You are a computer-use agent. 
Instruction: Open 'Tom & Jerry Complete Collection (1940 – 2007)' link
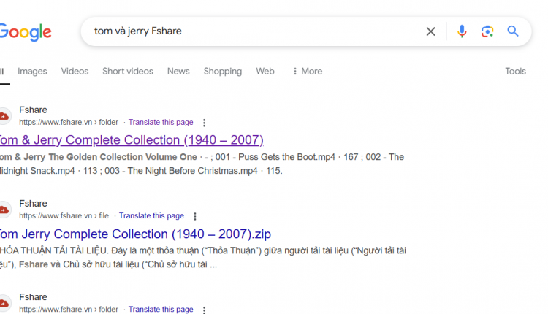coord(132,140)
